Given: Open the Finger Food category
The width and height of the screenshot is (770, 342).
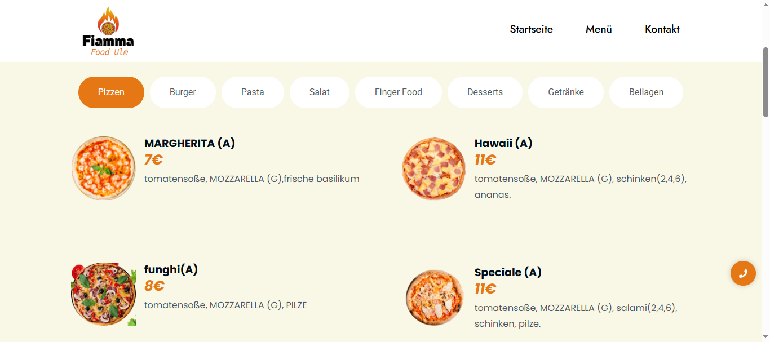Looking at the screenshot, I should pyautogui.click(x=398, y=92).
